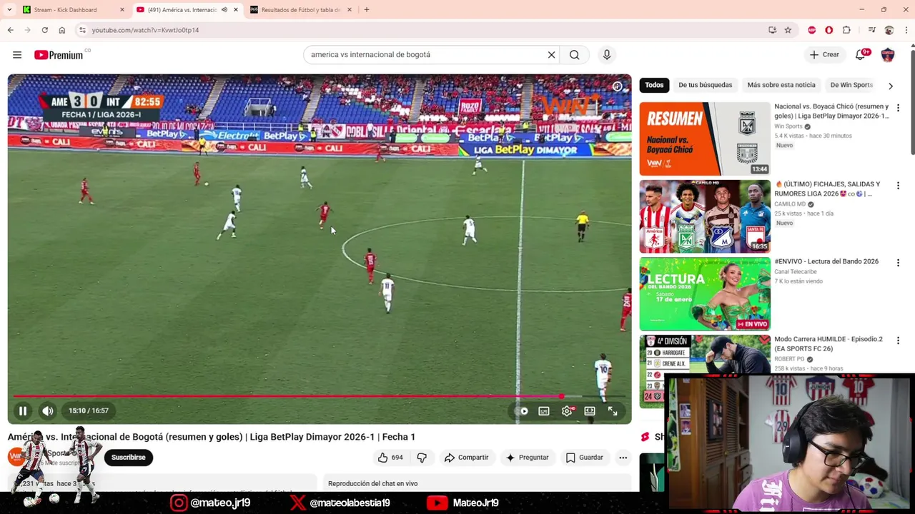
Task: Open video settings gear menu
Action: (567, 411)
